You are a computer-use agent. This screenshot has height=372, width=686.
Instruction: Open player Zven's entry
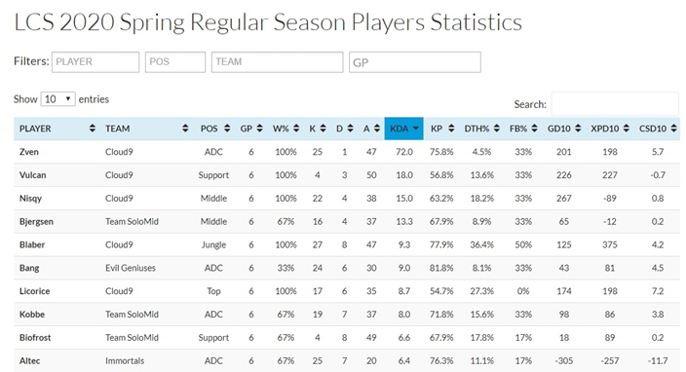29,152
